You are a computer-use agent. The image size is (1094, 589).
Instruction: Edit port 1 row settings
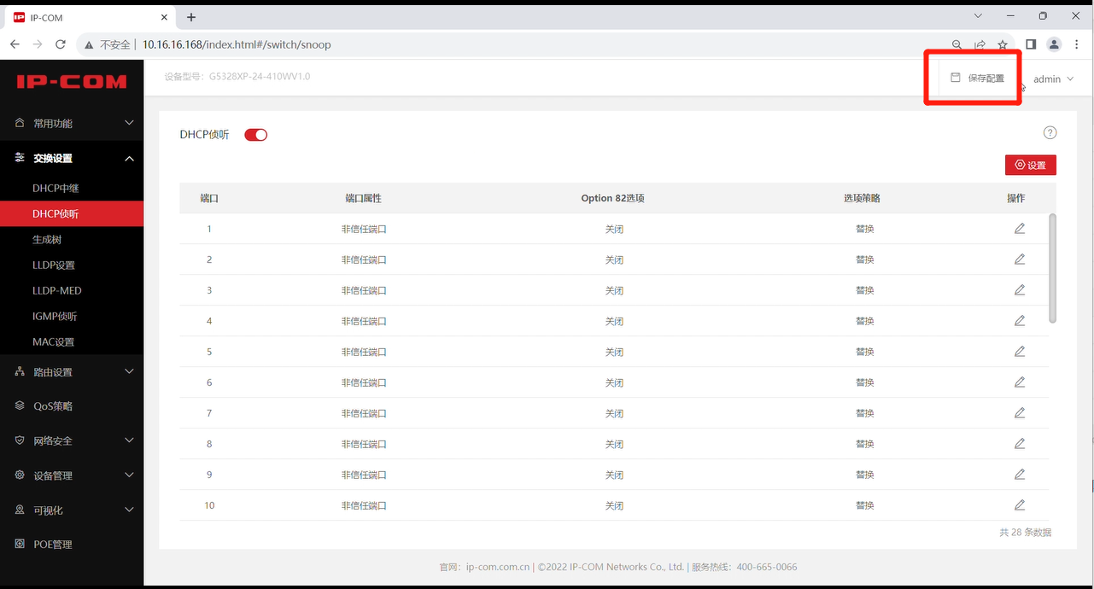pyautogui.click(x=1020, y=229)
